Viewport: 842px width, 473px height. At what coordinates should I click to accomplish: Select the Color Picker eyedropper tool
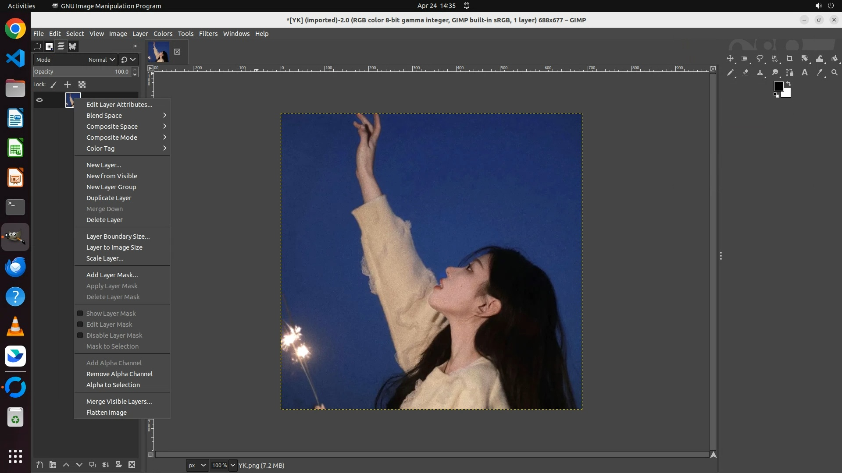click(820, 73)
